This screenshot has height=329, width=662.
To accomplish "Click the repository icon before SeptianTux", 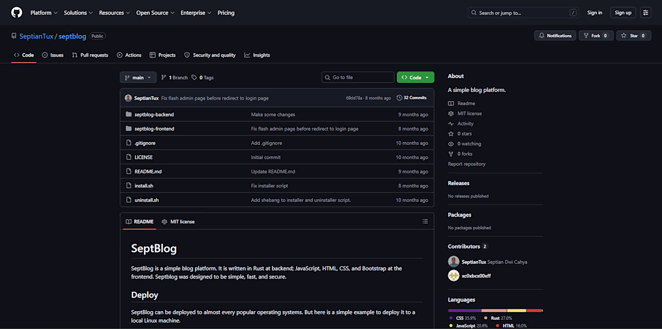I will [14, 36].
